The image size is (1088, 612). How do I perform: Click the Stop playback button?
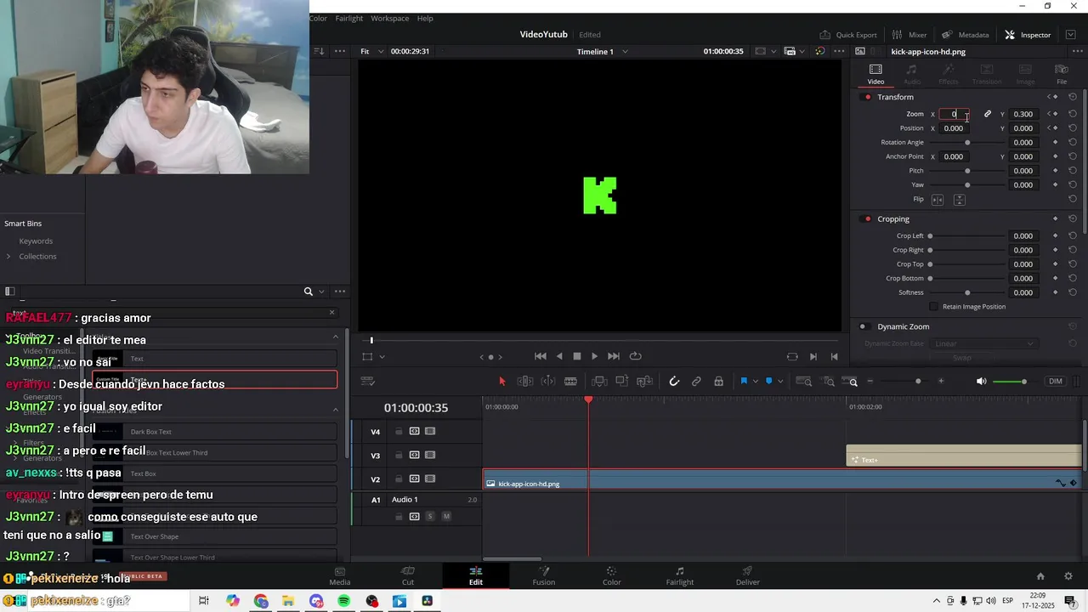(x=576, y=356)
